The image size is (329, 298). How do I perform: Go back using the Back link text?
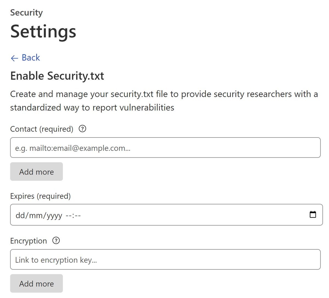pyautogui.click(x=31, y=58)
